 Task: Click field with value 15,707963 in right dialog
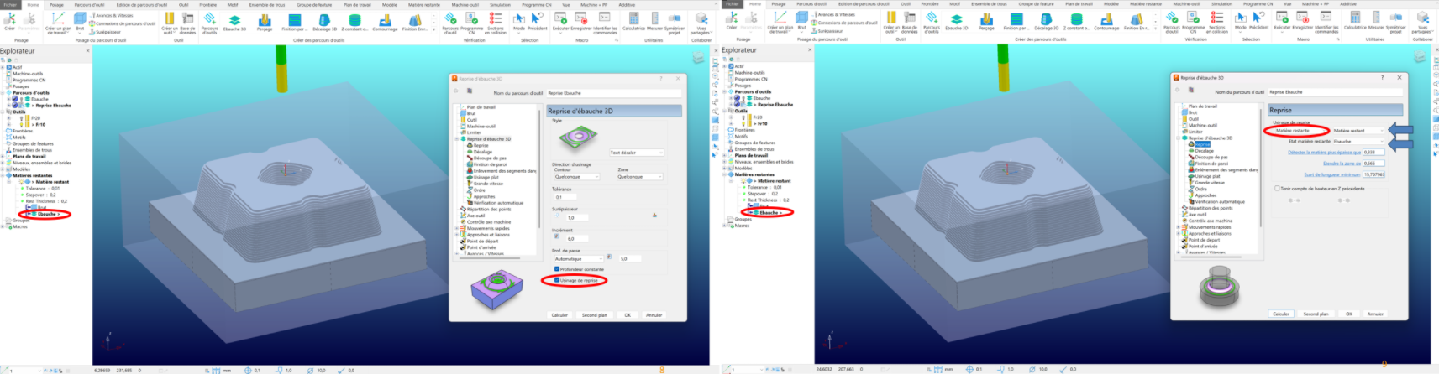click(x=1374, y=174)
